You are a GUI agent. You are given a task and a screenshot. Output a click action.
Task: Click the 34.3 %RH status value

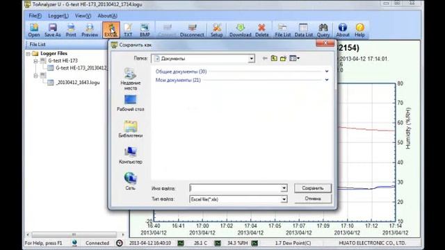click(x=238, y=243)
